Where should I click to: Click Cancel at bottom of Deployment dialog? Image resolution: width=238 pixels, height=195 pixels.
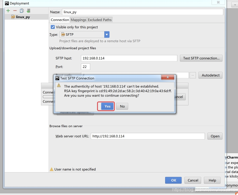(x=193, y=180)
